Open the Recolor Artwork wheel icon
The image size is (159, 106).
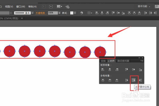81,13
